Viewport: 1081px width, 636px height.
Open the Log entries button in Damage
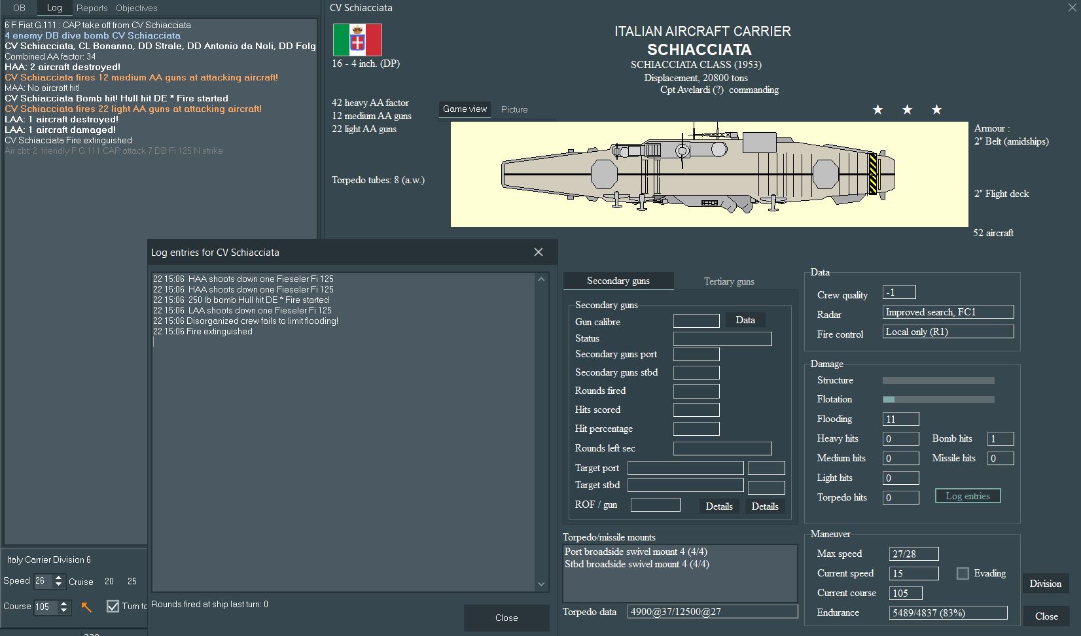(x=968, y=496)
